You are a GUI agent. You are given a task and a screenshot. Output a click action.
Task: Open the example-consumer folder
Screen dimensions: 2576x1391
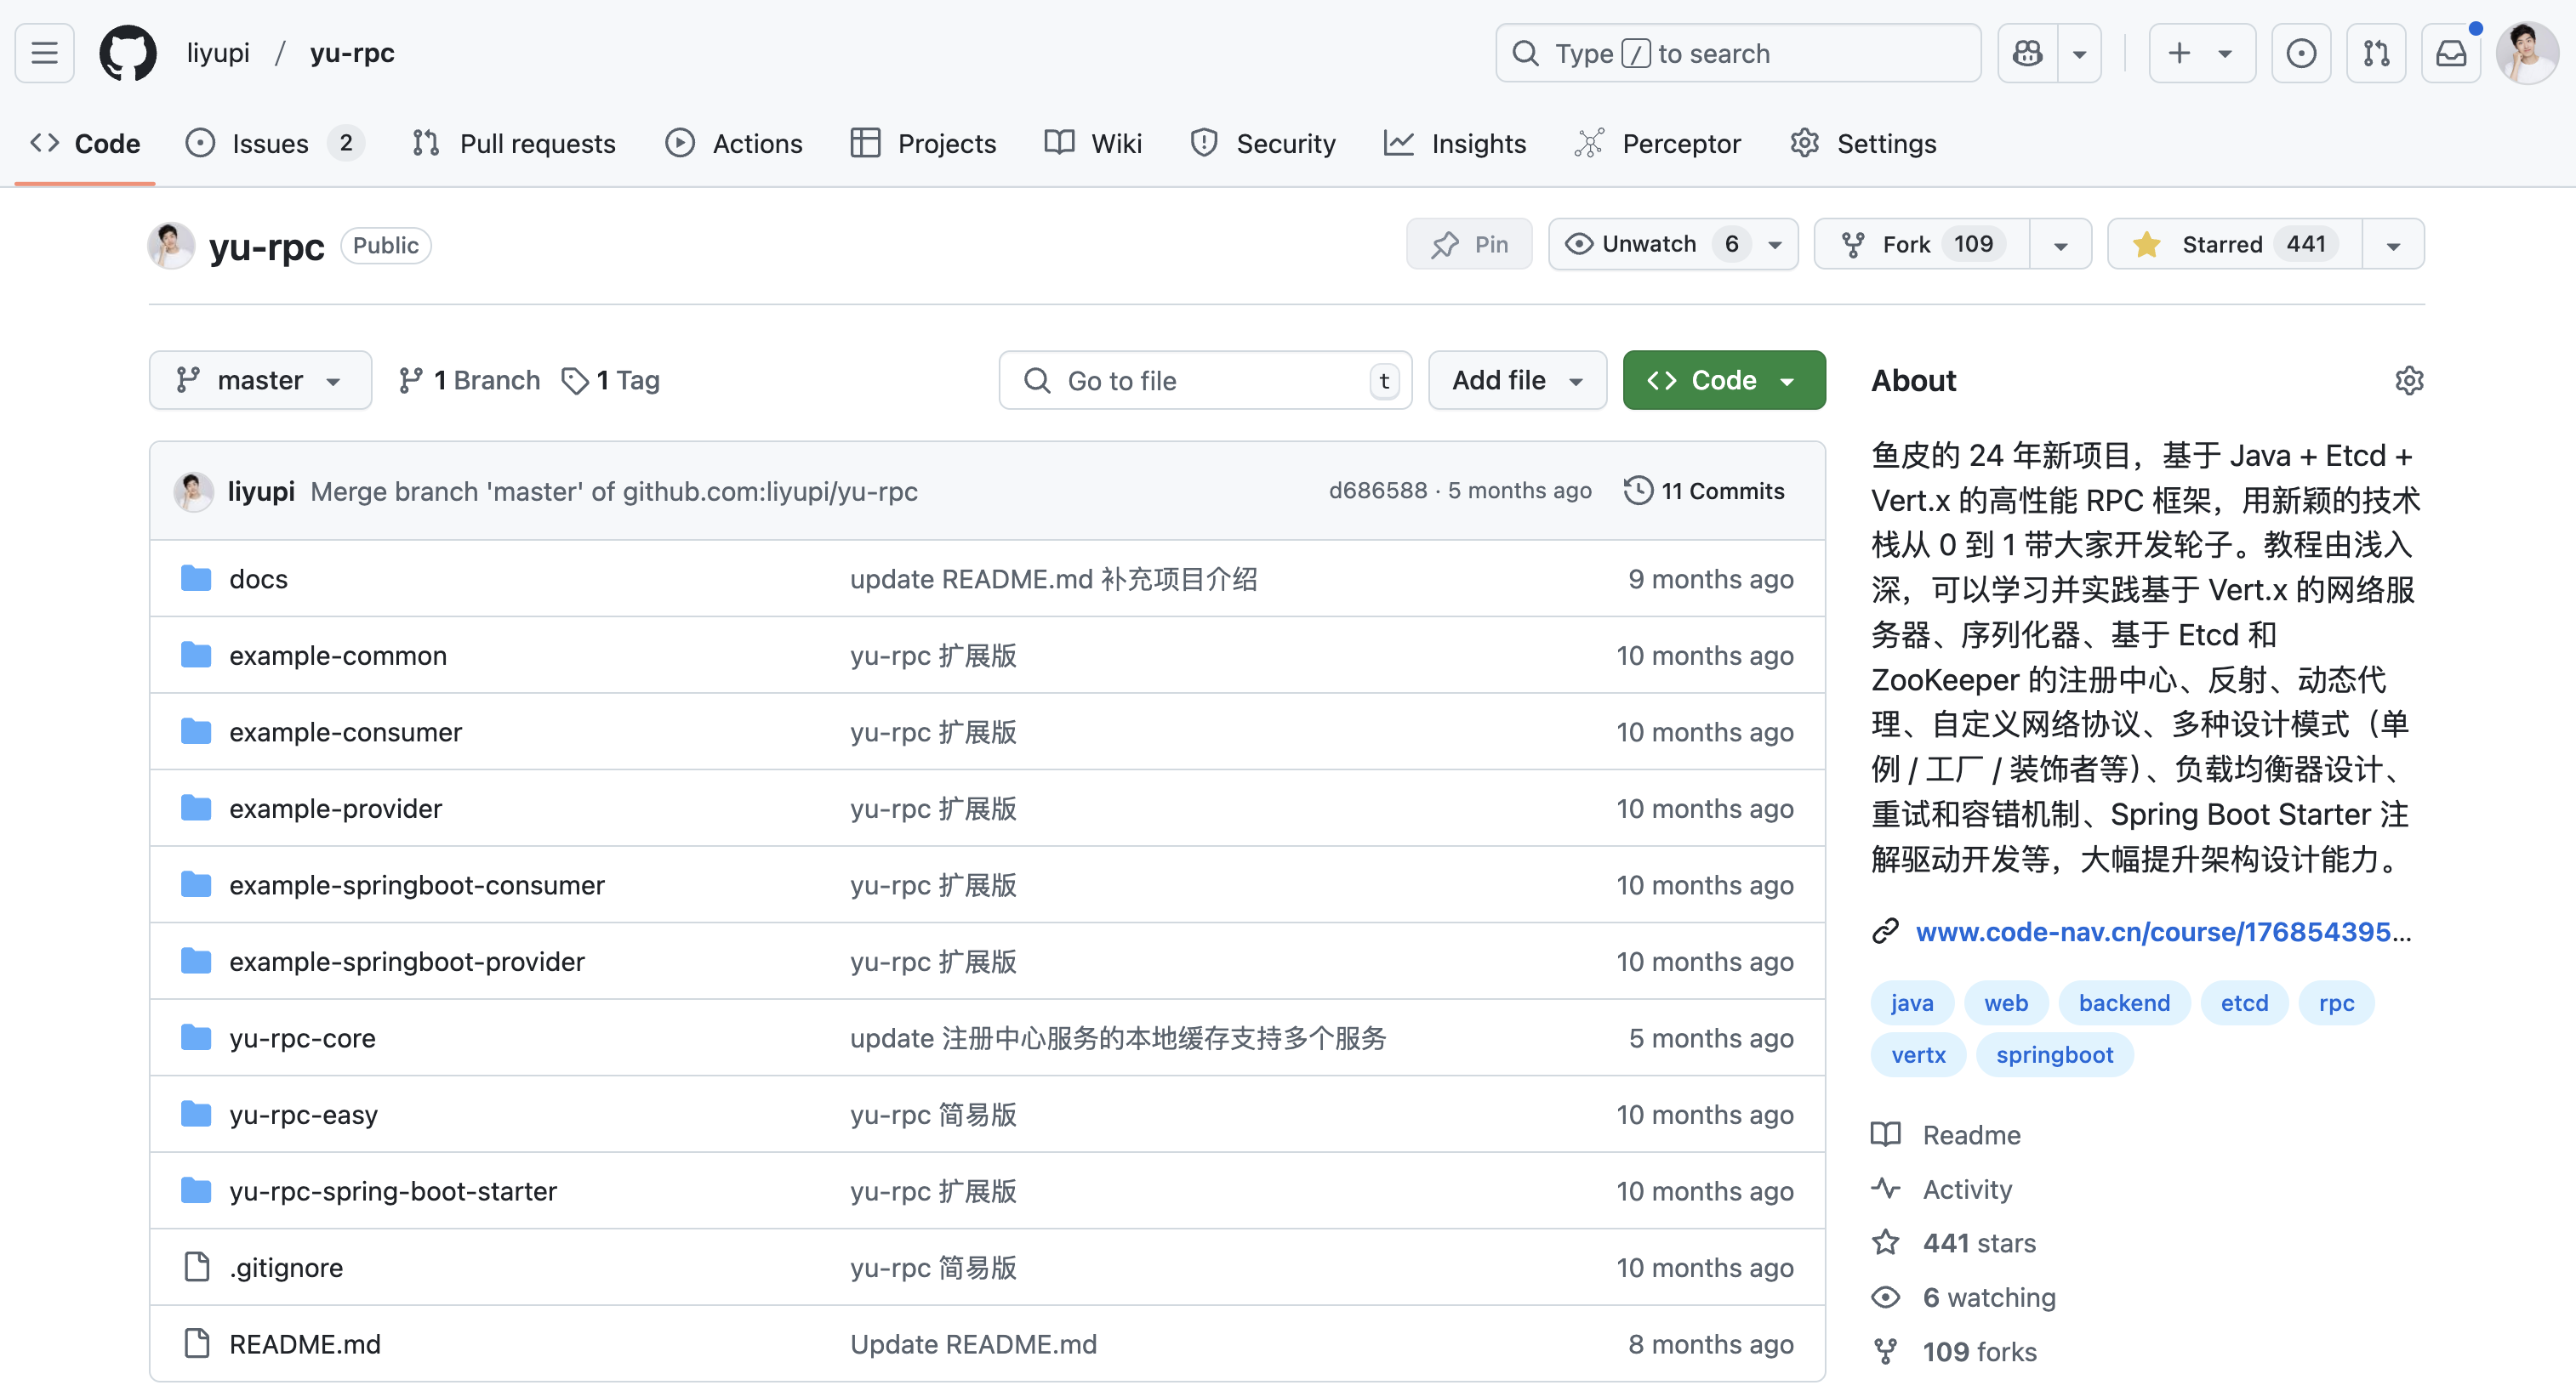tap(345, 731)
